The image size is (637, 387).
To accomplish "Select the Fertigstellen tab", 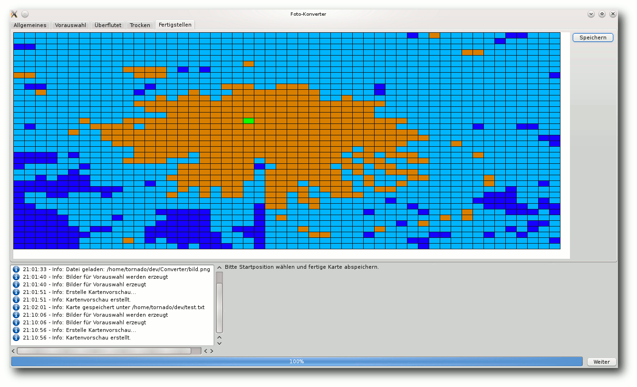I will tap(175, 25).
